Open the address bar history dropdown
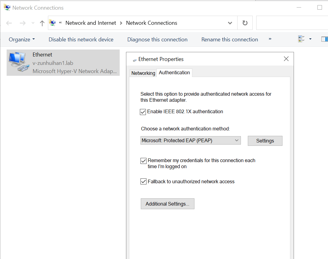 coord(230,23)
